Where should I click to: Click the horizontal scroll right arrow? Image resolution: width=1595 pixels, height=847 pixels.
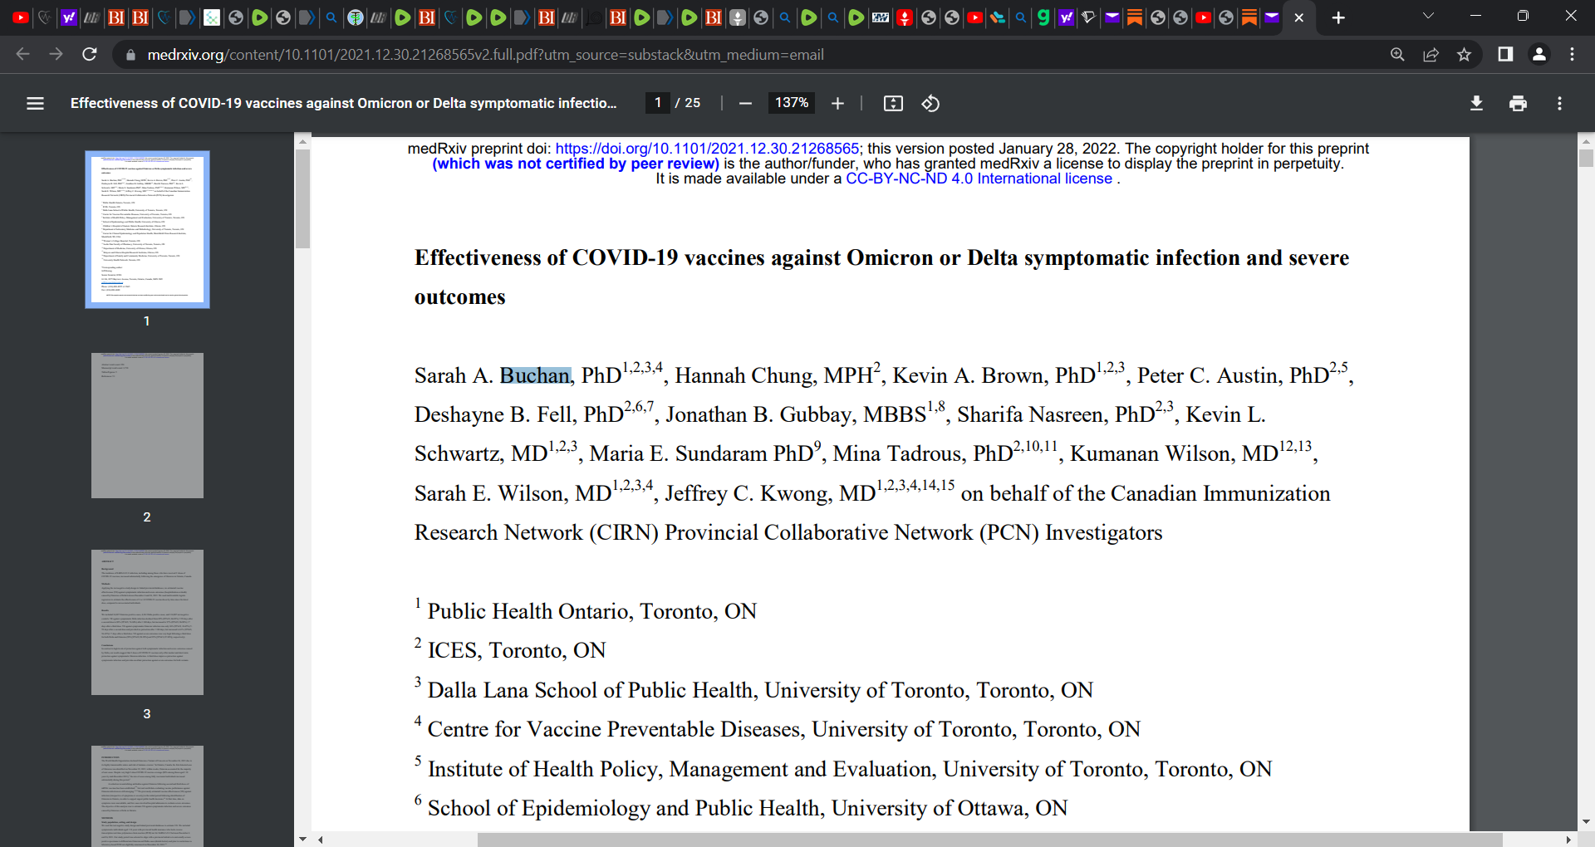click(1568, 840)
